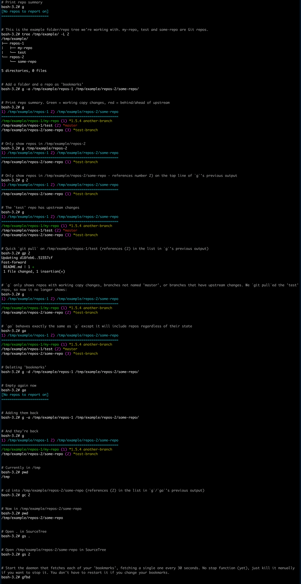Click 'some-repo' entry in the tree listing

[27, 62]
